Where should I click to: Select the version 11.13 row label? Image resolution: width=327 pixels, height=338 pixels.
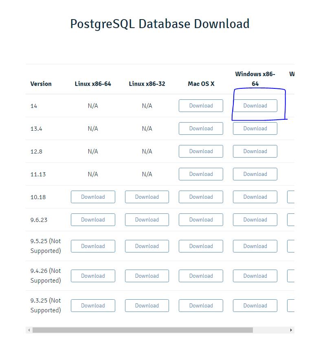click(x=38, y=174)
